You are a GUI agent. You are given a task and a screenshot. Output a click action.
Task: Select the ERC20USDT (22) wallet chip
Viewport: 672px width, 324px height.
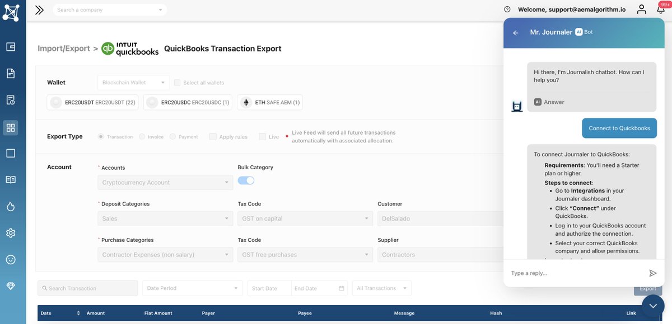(92, 102)
